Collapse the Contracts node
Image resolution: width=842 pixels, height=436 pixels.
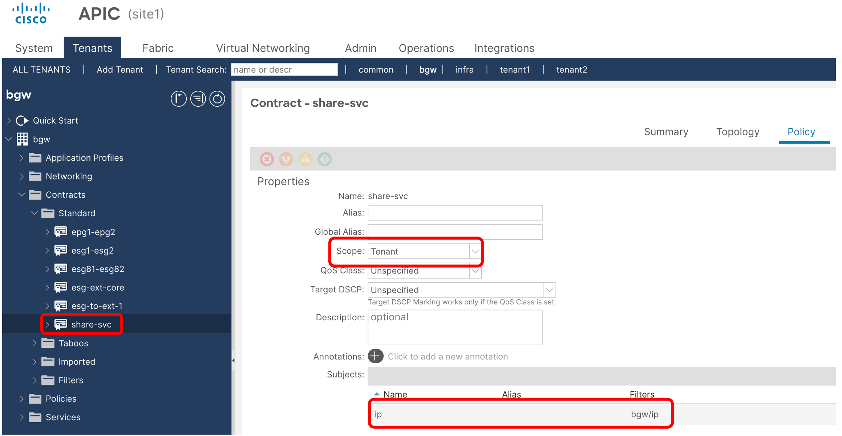tap(22, 195)
